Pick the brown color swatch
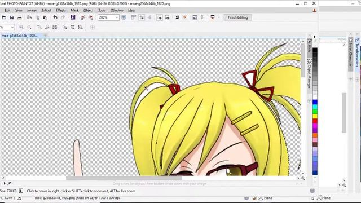 pyautogui.click(x=315, y=144)
